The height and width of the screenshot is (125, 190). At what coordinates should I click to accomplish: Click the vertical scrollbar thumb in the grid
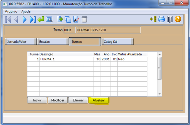point(160,68)
